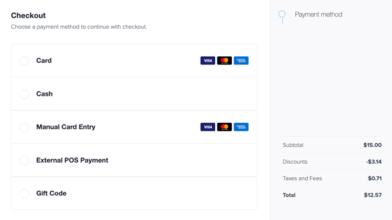Select the Card radio button

pyautogui.click(x=24, y=61)
